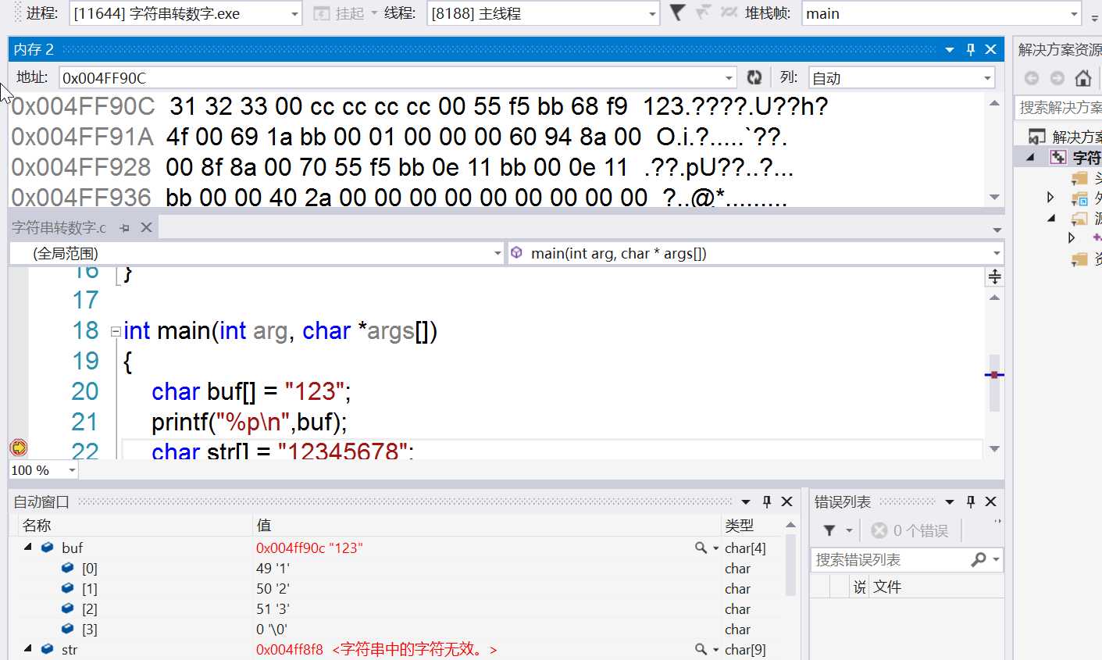This screenshot has width=1102, height=660.
Task: Switch to the 字符串转数字.c file tab
Action: click(x=59, y=227)
